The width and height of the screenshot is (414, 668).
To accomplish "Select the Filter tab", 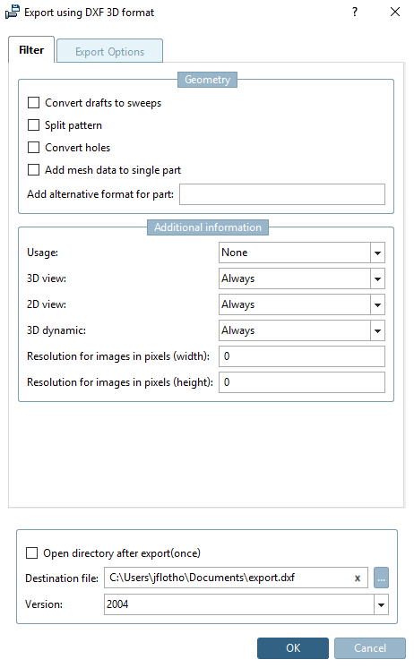I will click(x=31, y=50).
